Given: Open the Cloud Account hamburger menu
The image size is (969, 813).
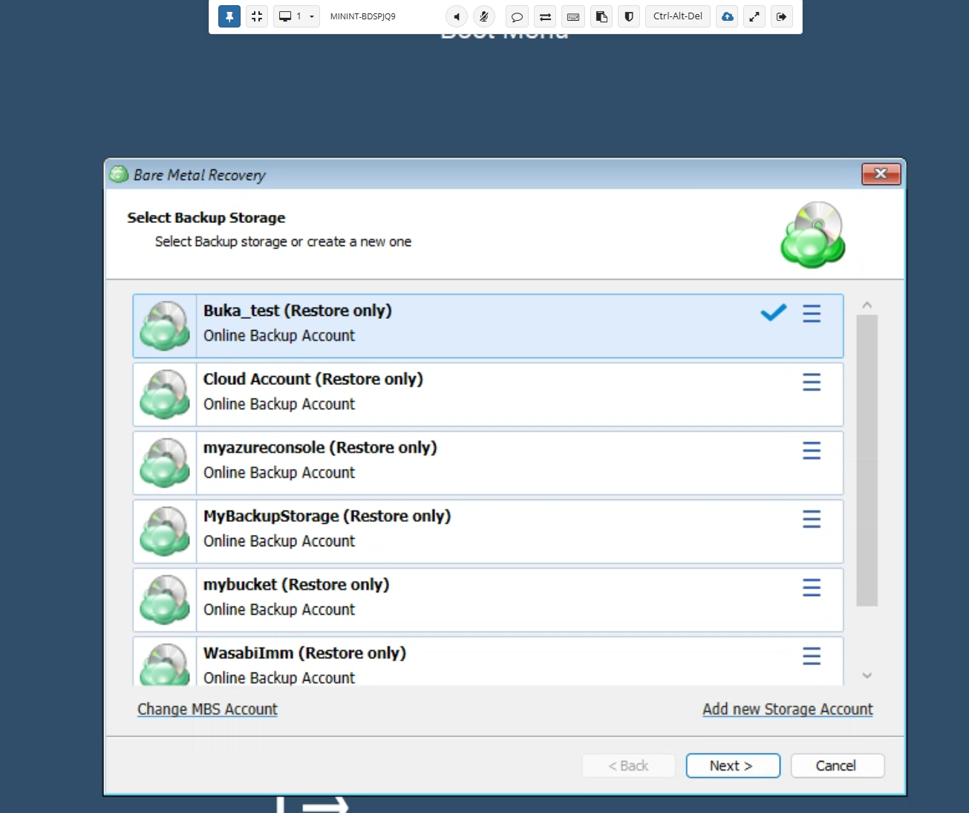Looking at the screenshot, I should 812,382.
